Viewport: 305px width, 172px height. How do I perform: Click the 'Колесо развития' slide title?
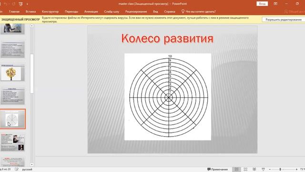point(167,38)
